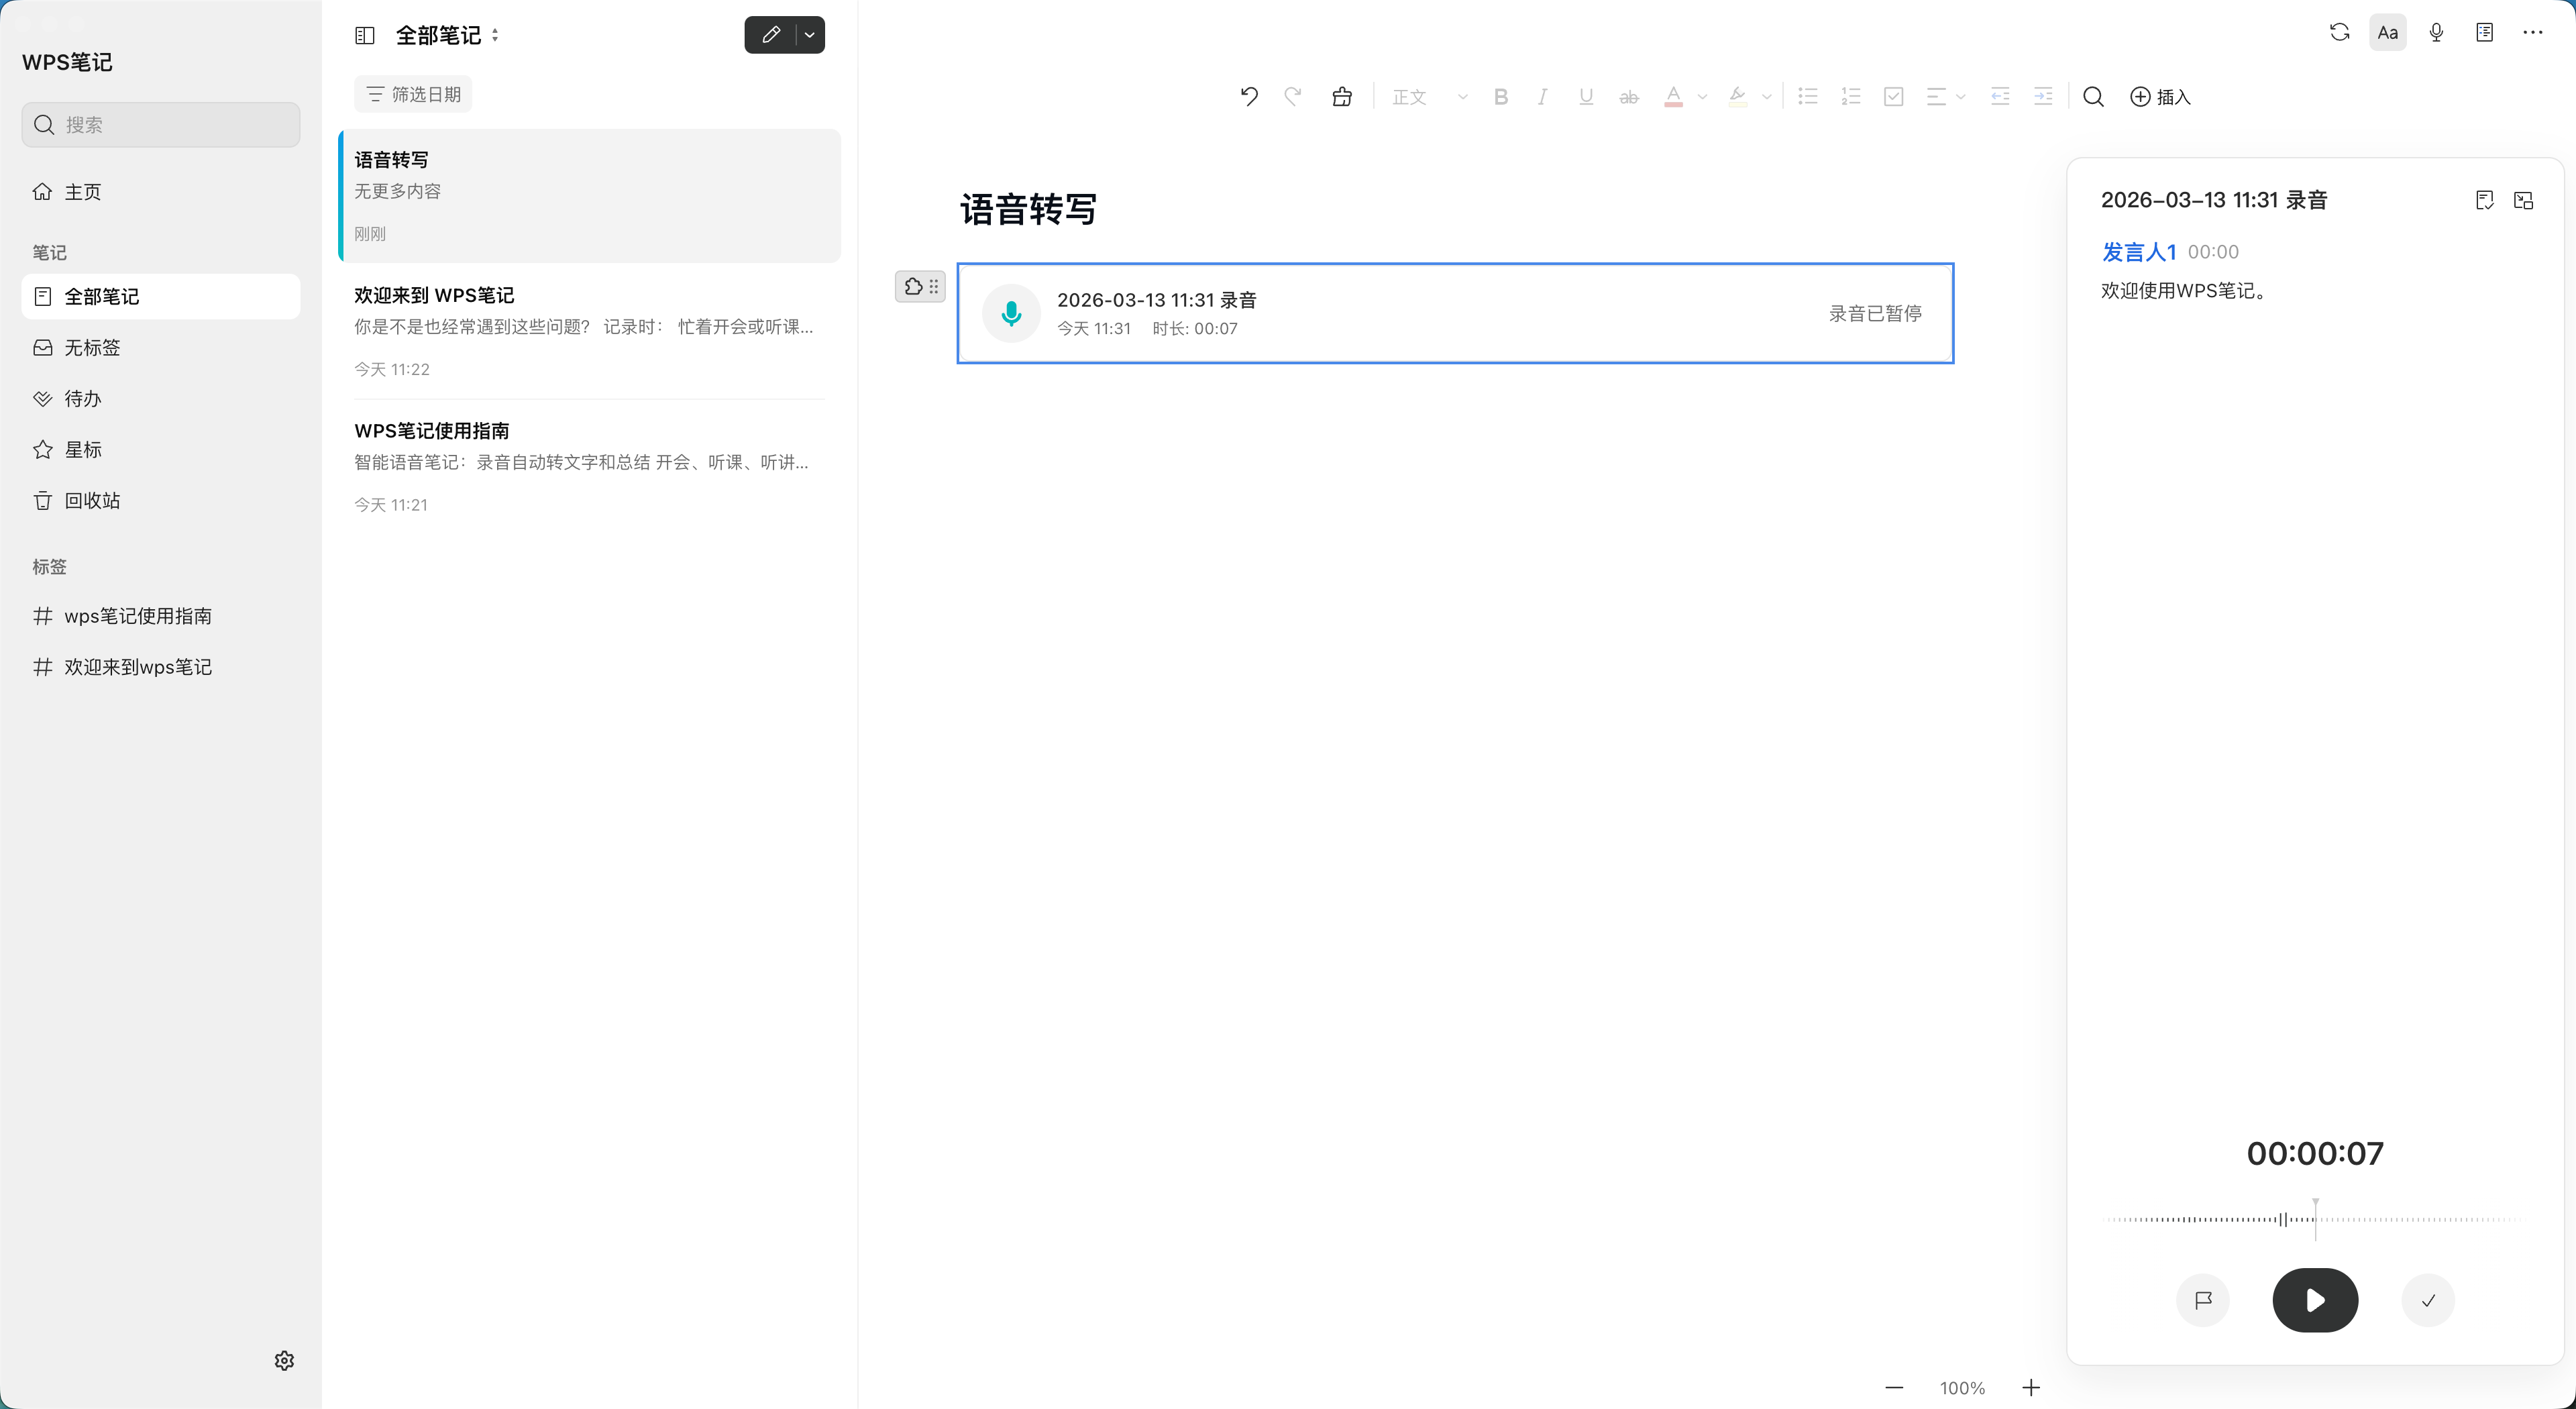Image resolution: width=2576 pixels, height=1409 pixels.
Task: Click the audio waveform timeline
Action: point(2315,1219)
